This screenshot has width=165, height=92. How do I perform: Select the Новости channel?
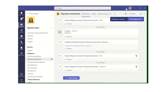[30, 74]
